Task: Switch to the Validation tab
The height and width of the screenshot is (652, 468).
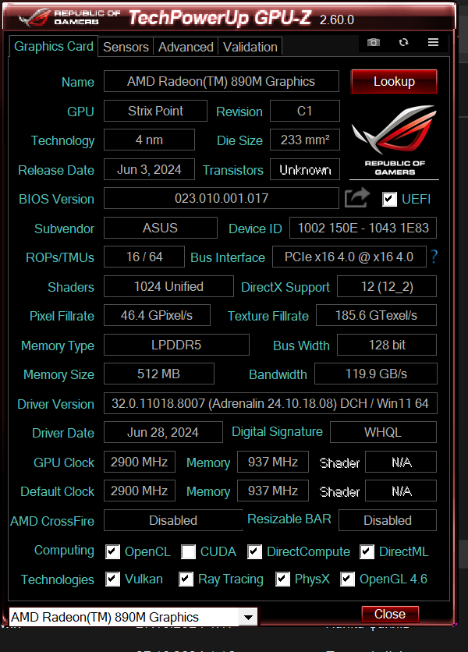Action: coord(250,47)
